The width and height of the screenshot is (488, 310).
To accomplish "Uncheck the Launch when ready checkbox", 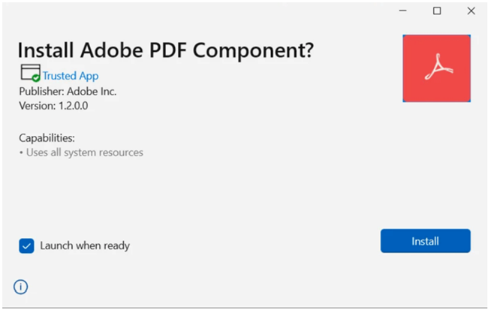I will [x=27, y=245].
